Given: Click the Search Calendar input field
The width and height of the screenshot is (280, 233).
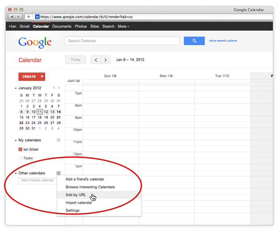Looking at the screenshot, I should [122, 41].
